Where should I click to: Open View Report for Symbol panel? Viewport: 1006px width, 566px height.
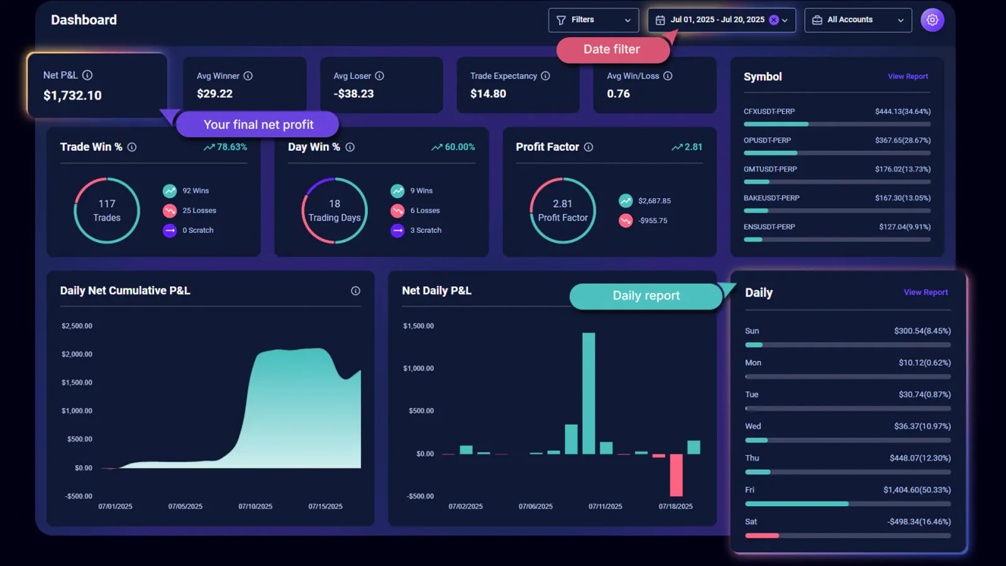[x=907, y=76]
